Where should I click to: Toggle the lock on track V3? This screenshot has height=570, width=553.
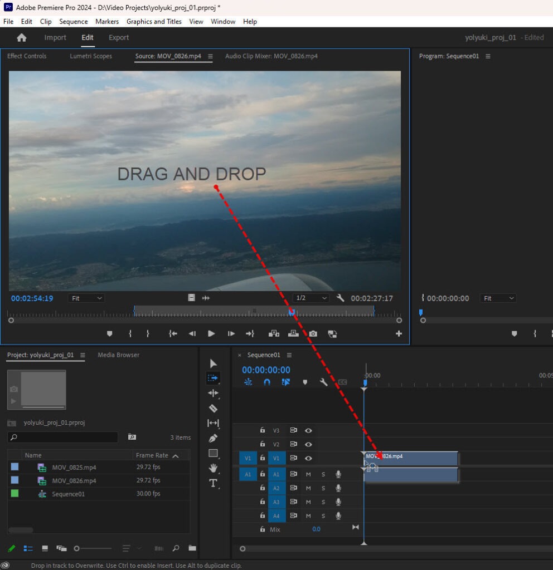pyautogui.click(x=262, y=430)
